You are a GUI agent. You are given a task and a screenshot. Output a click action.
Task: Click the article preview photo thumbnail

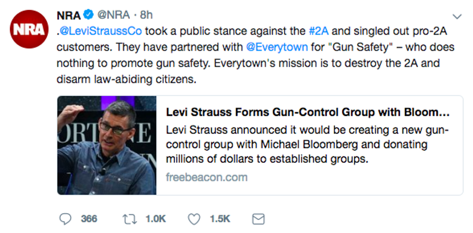107,145
